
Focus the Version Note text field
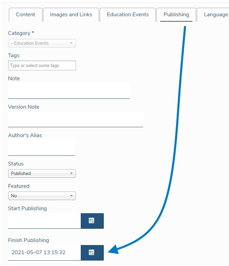76,119
